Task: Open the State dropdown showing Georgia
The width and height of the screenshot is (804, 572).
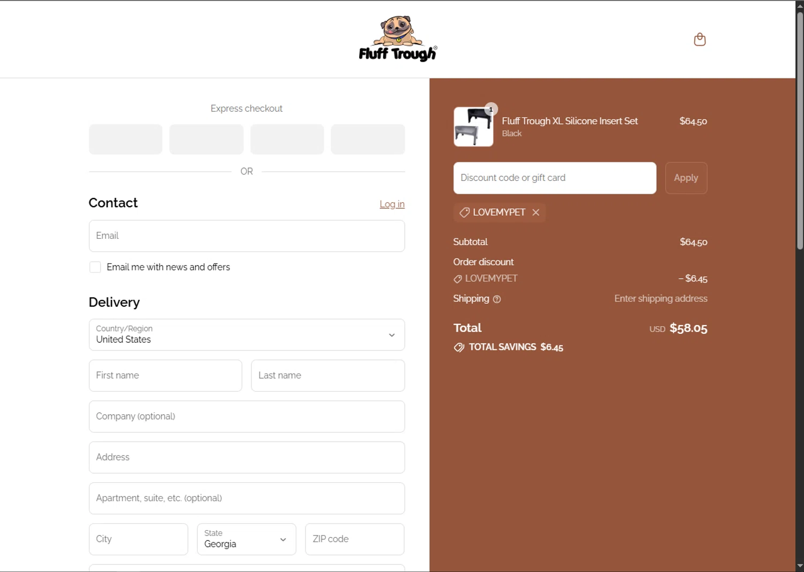Action: [247, 539]
